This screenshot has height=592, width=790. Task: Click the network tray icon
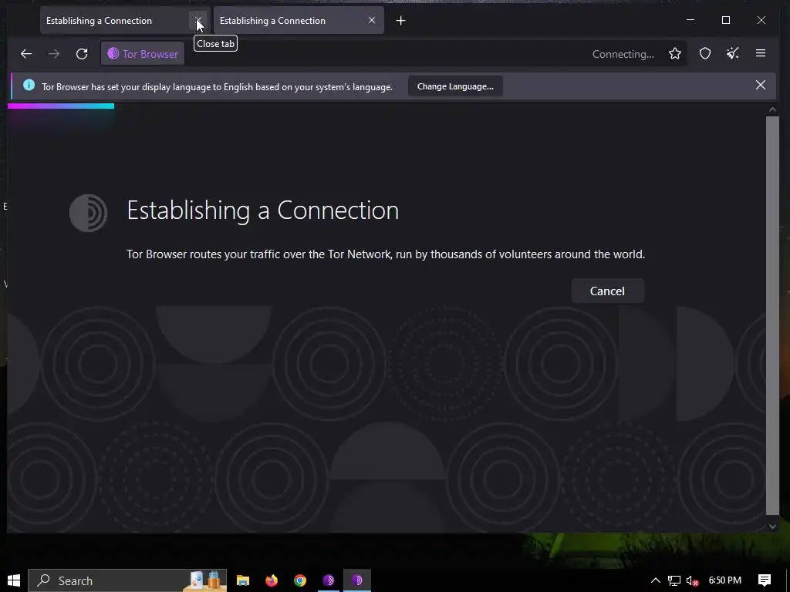tap(674, 580)
